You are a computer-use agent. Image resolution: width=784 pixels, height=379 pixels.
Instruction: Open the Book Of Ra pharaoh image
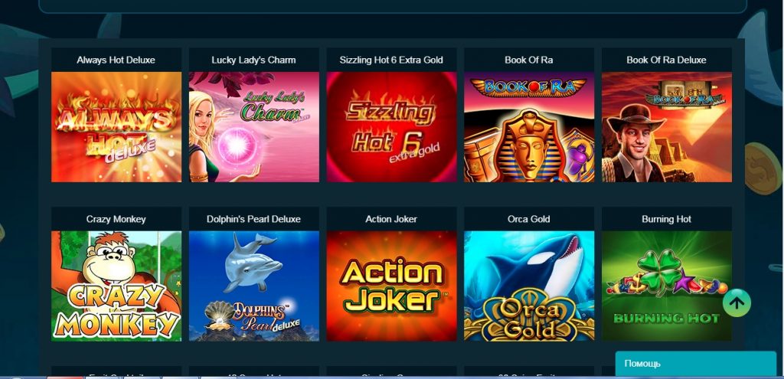pyautogui.click(x=529, y=127)
